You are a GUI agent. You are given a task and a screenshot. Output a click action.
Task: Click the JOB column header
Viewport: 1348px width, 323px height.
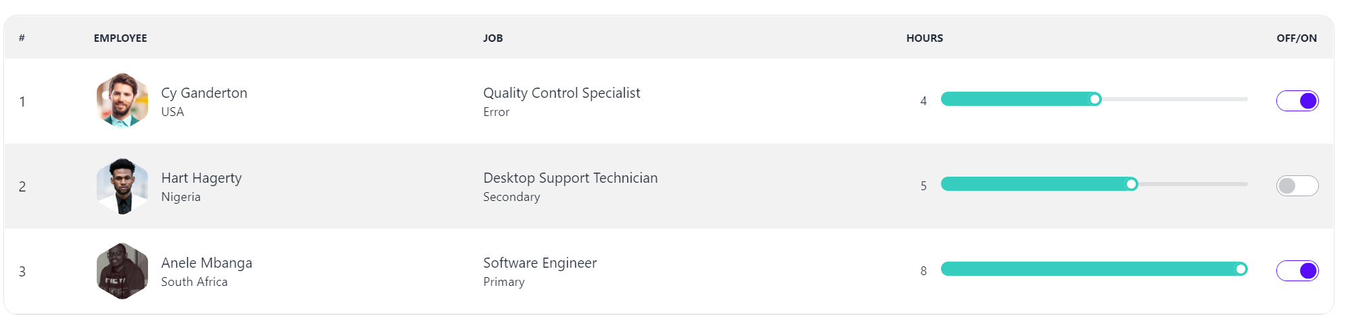pos(493,38)
